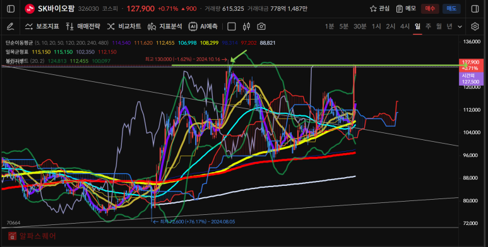
Task: Open the 메모 note button
Action: 406,9
